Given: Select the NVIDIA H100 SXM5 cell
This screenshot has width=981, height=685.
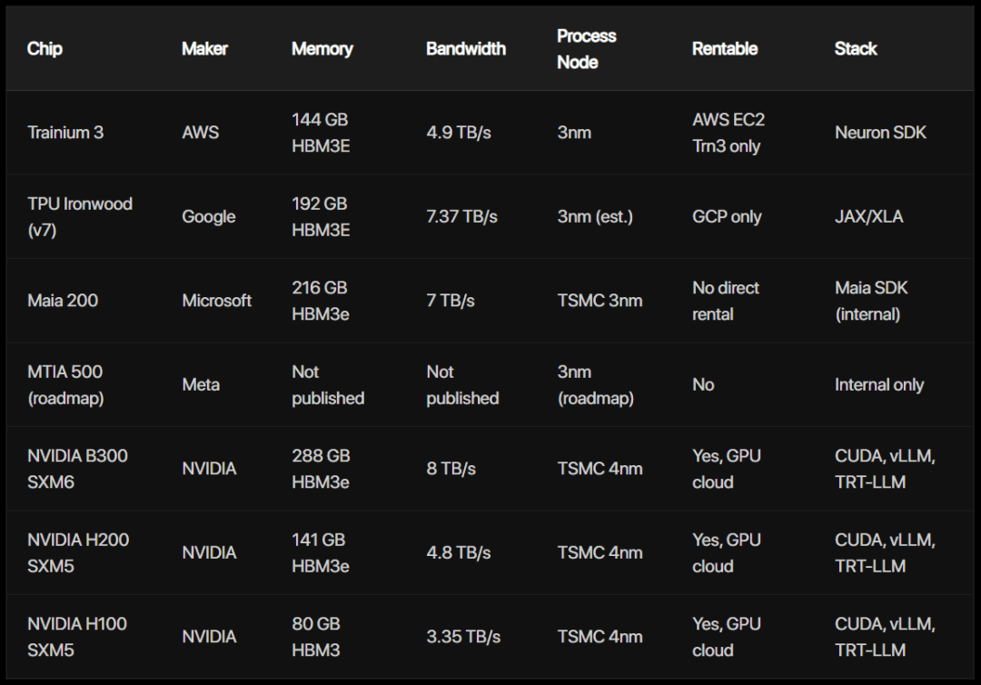Looking at the screenshot, I should 77,637.
